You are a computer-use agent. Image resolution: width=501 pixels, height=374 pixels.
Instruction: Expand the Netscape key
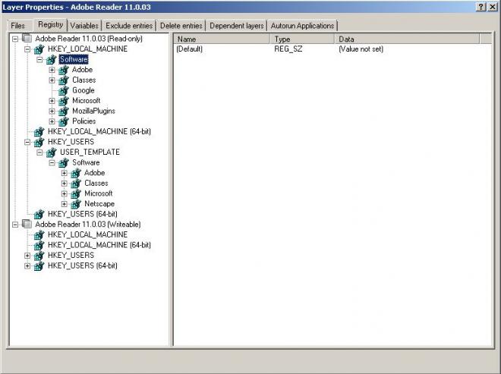[x=64, y=204]
